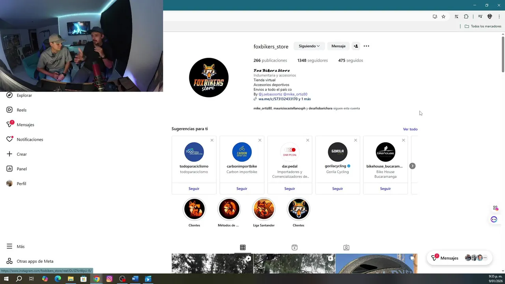The image size is (505, 284).
Task: Dismiss the carbonimportbike suggestion
Action: 260,140
